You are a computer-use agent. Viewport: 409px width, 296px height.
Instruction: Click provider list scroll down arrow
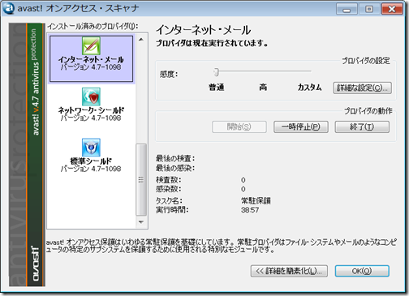coord(141,222)
